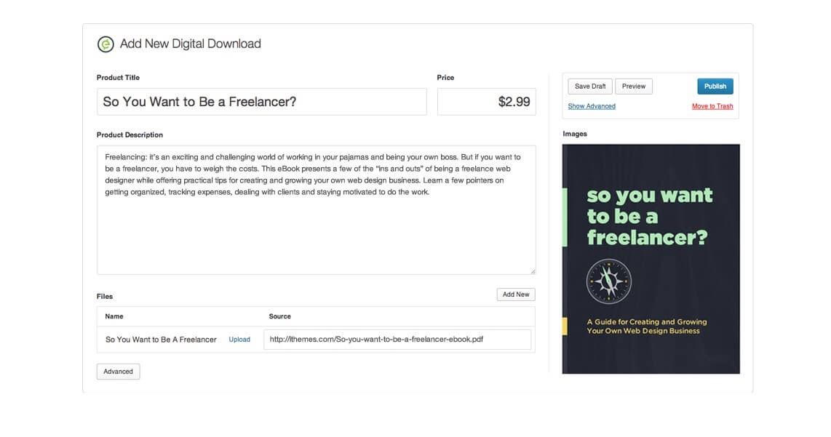Click inside the Product Description text area

click(317, 209)
